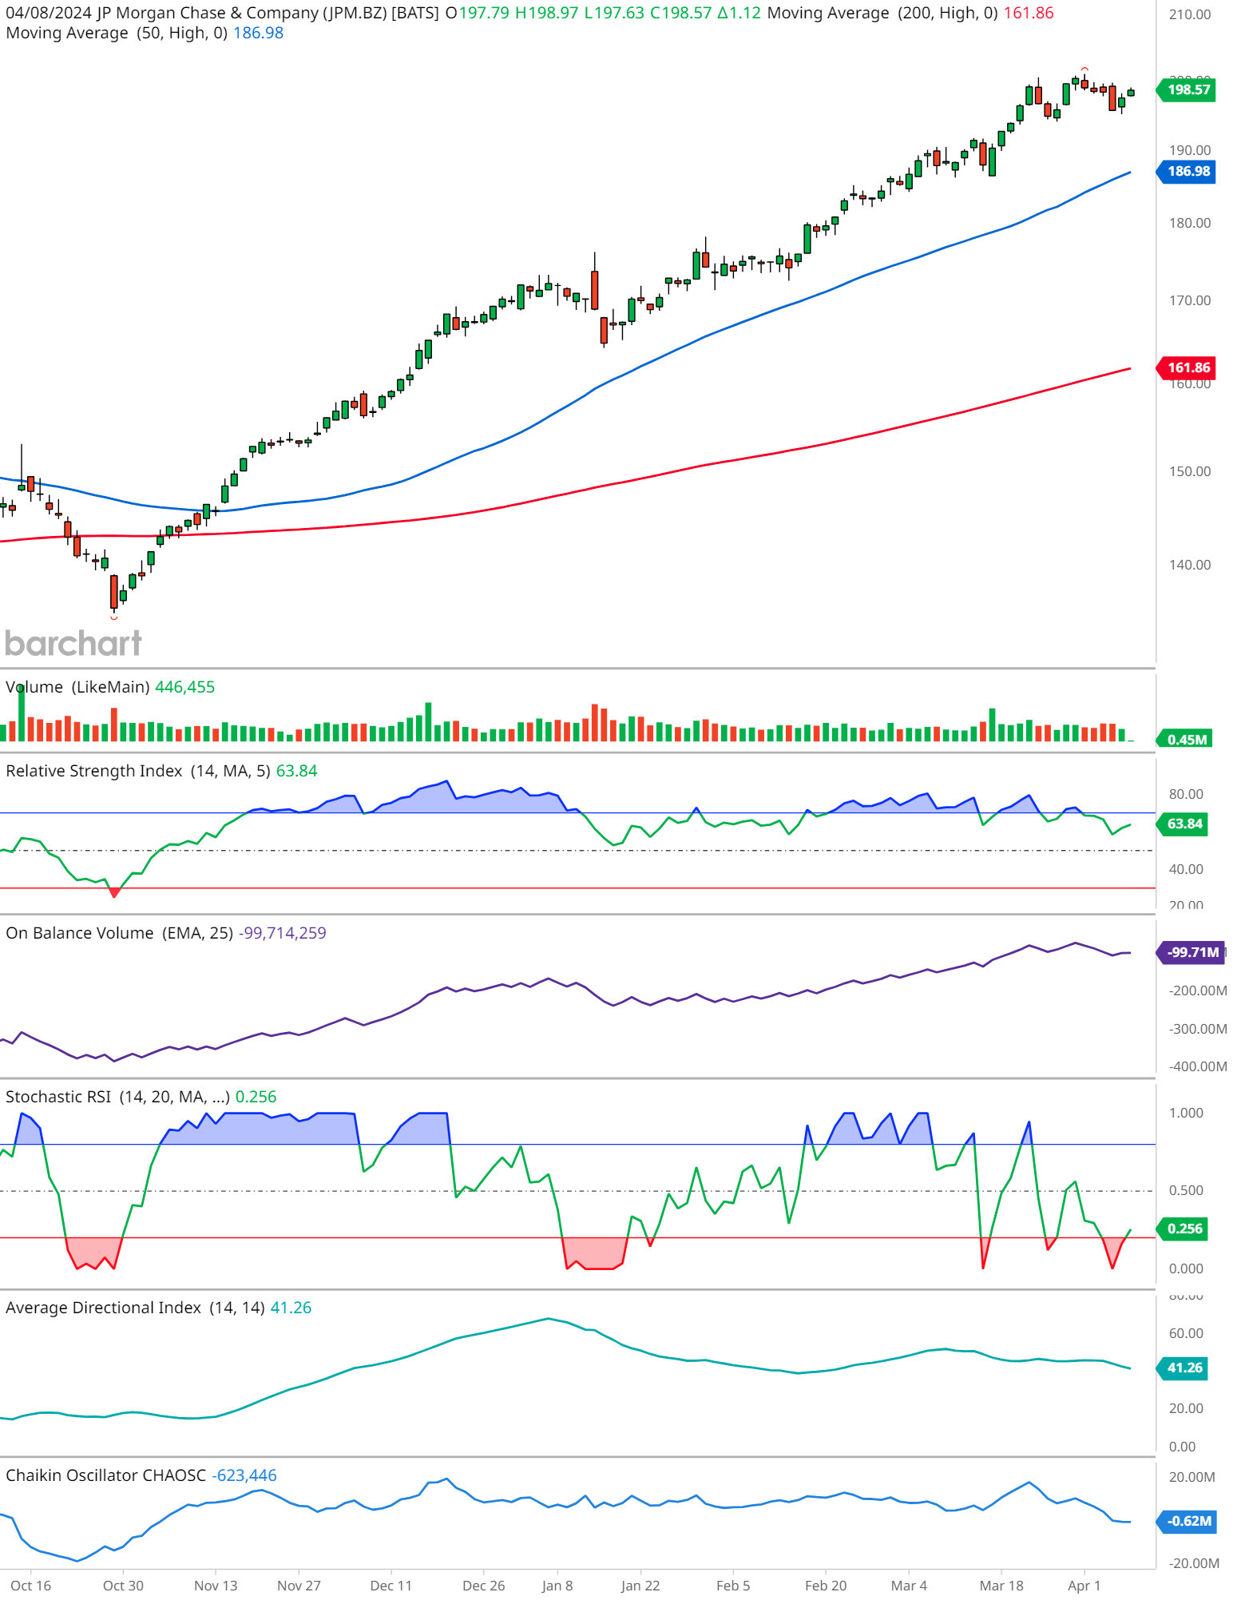This screenshot has width=1233, height=1600.
Task: Click the Oct 16 date on time axis
Action: pyautogui.click(x=31, y=1586)
